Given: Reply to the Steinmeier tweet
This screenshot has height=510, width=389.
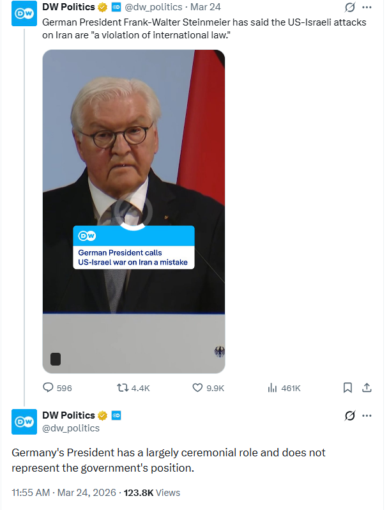Looking at the screenshot, I should point(49,387).
